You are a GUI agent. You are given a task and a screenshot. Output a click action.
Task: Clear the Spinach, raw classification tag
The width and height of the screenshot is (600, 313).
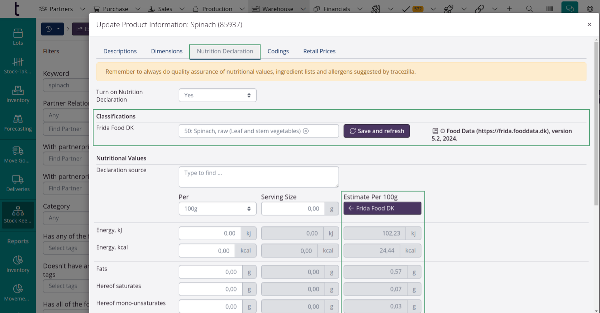[306, 131]
